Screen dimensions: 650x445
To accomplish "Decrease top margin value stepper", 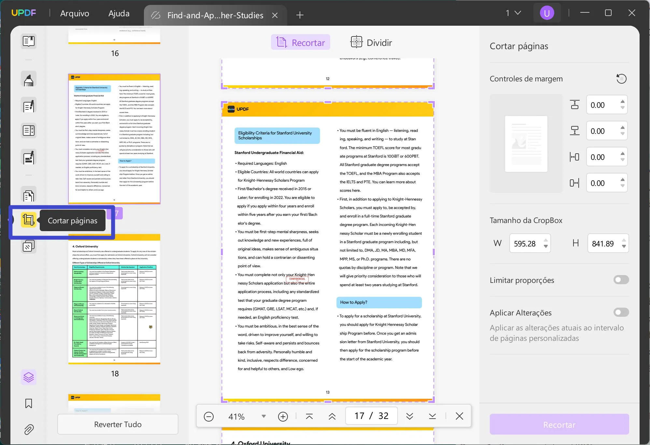I will (x=623, y=108).
